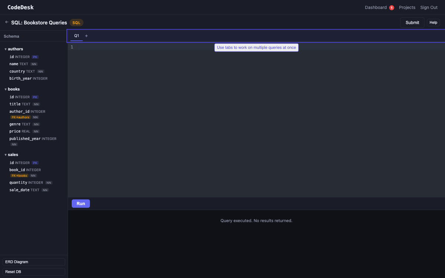This screenshot has width=445, height=278.
Task: Open the ERD Diagram
Action: click(33, 262)
